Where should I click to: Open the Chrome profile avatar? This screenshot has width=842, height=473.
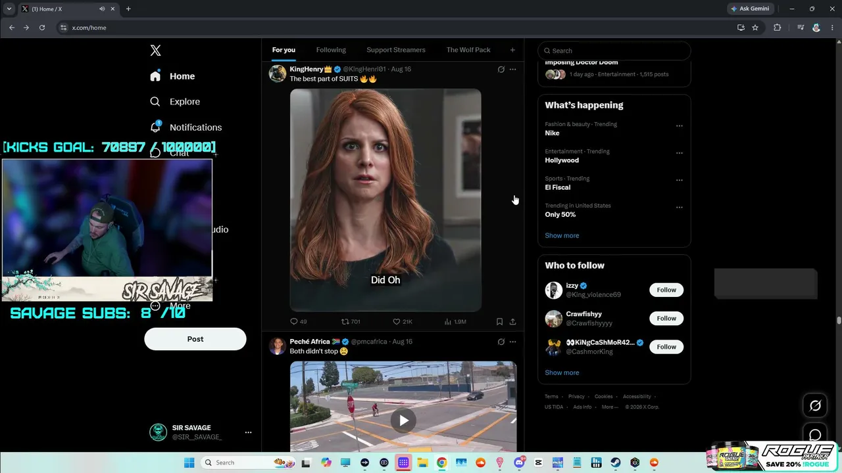tap(816, 28)
